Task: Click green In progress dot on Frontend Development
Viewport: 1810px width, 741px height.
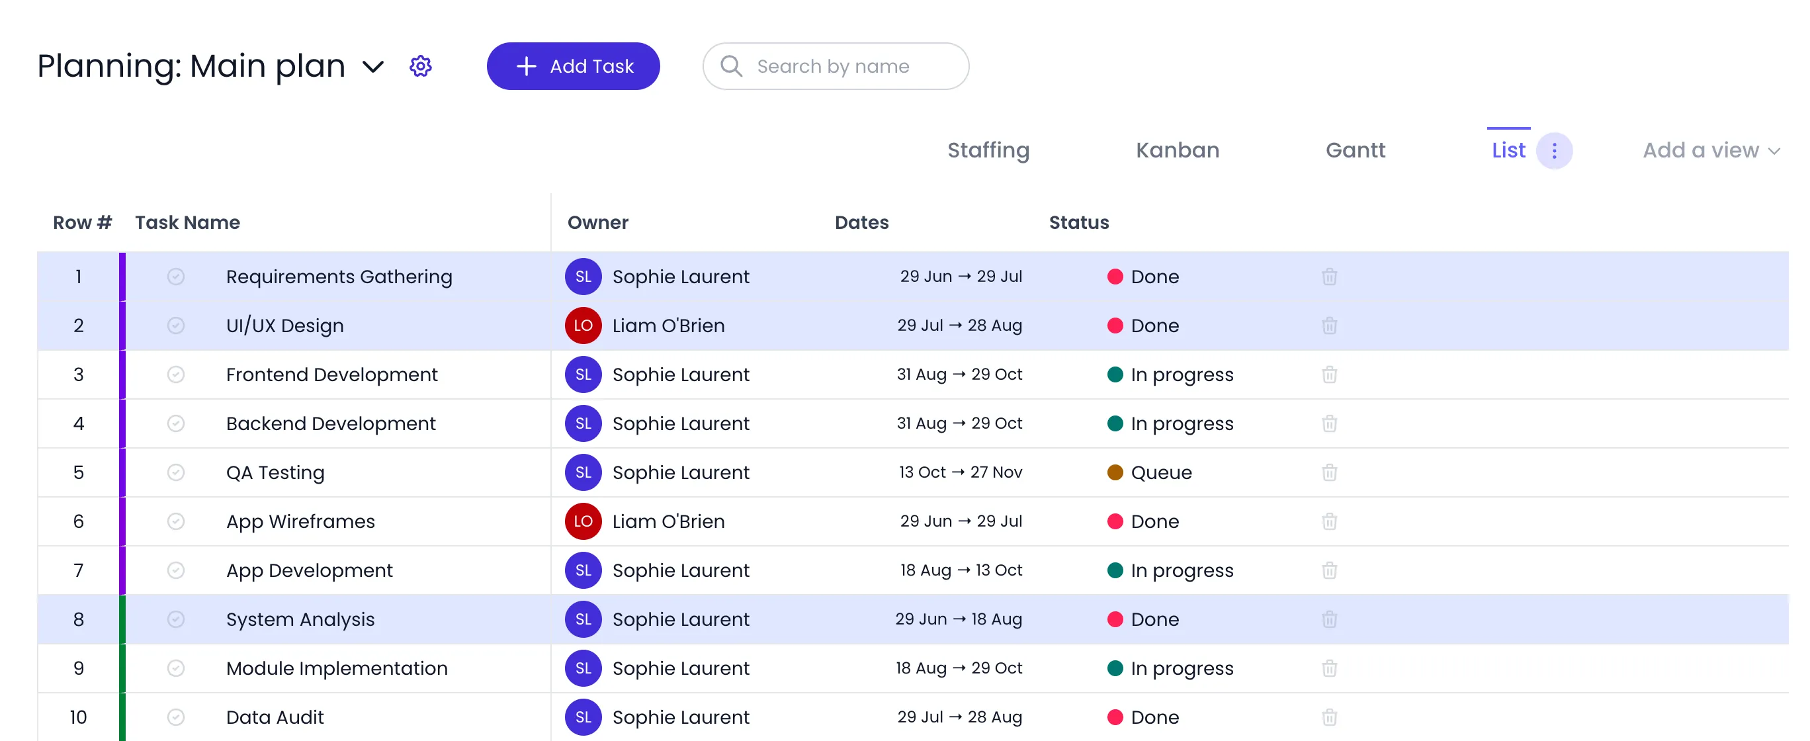Action: click(1115, 374)
